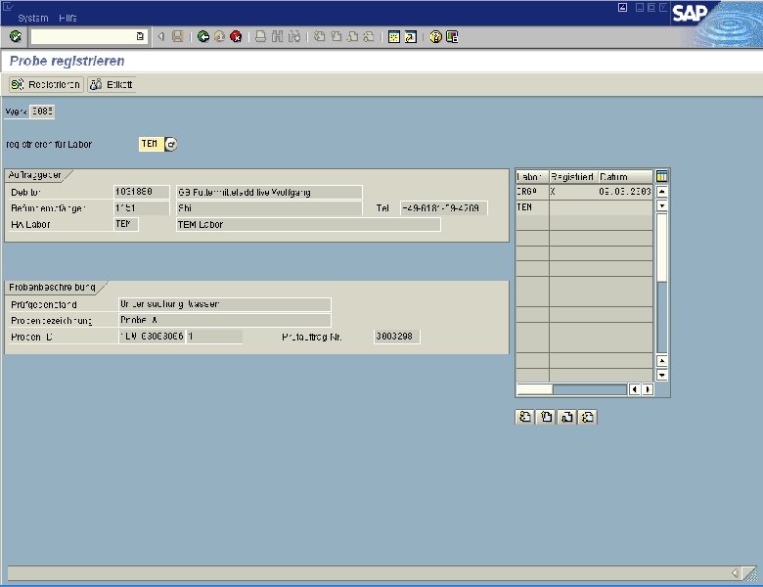Click the yellow Exit icon
The width and height of the screenshot is (763, 587).
[x=219, y=36]
